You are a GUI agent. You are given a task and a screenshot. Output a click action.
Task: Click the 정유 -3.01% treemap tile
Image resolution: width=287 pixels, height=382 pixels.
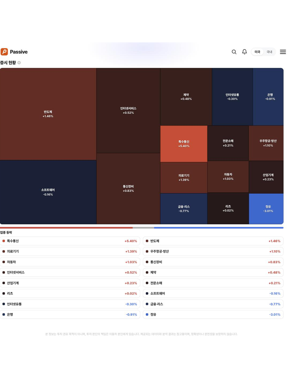(x=266, y=209)
